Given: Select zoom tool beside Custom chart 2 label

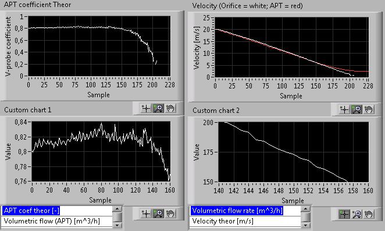Looking at the screenshot, I should point(357,109).
